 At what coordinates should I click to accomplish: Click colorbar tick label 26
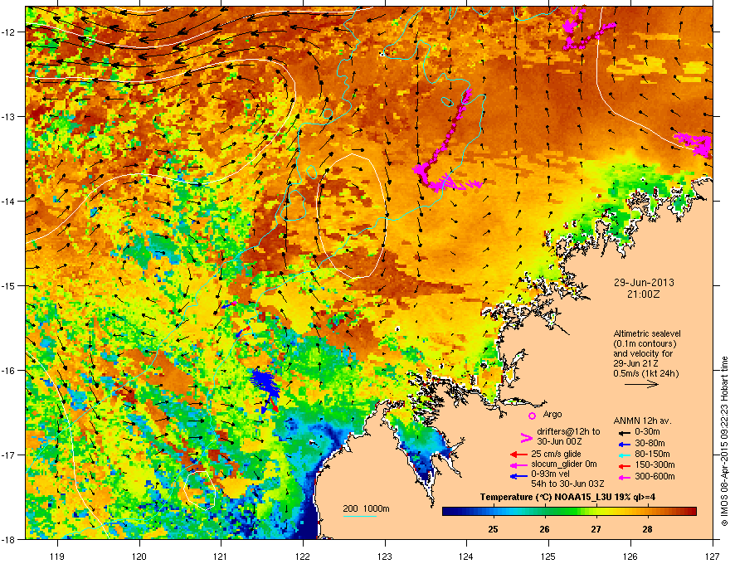pos(544,529)
